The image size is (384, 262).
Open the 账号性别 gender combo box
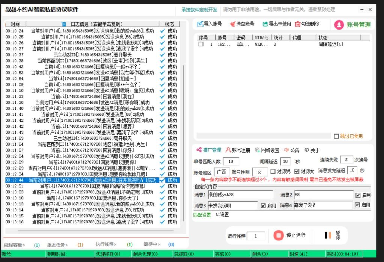pos(259,172)
